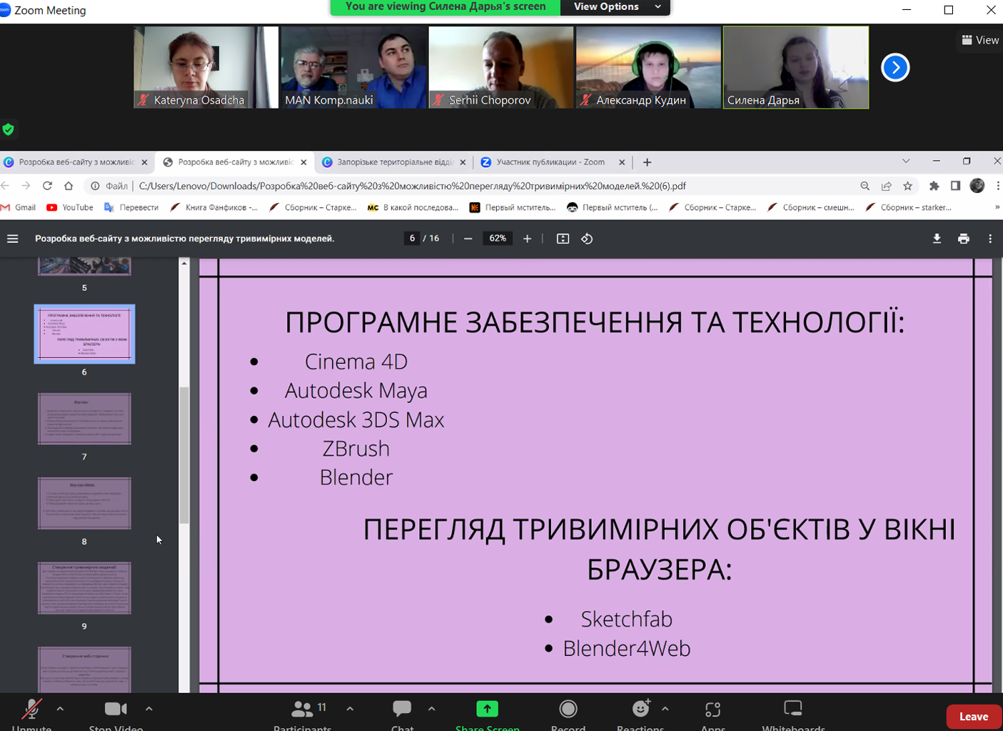The height and width of the screenshot is (731, 1003).
Task: Click the Share Screen icon in Zoom toolbar
Action: point(487,709)
